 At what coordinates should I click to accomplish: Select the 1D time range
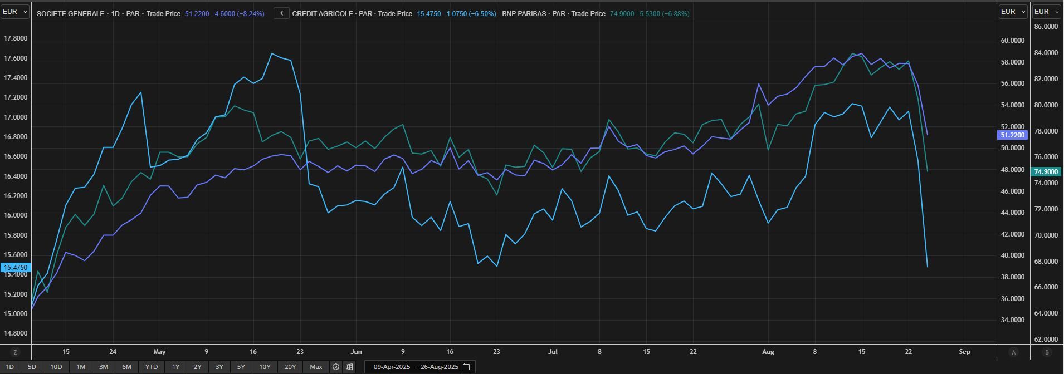[10, 367]
